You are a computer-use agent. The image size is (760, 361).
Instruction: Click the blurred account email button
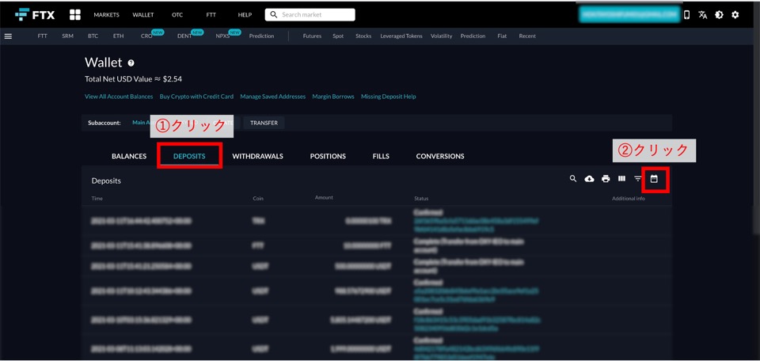pos(629,14)
